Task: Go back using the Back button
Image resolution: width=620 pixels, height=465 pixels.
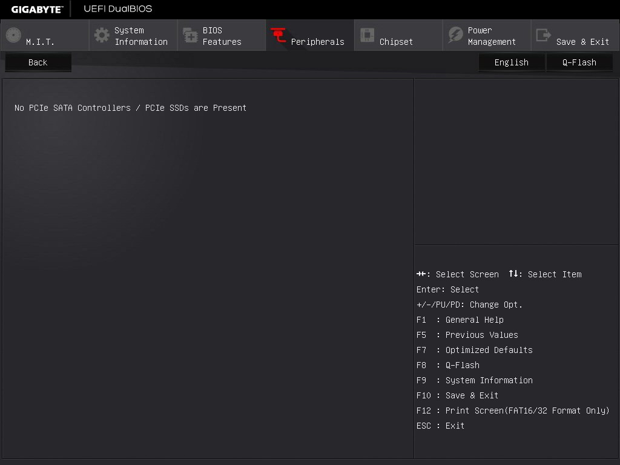Action: 38,62
